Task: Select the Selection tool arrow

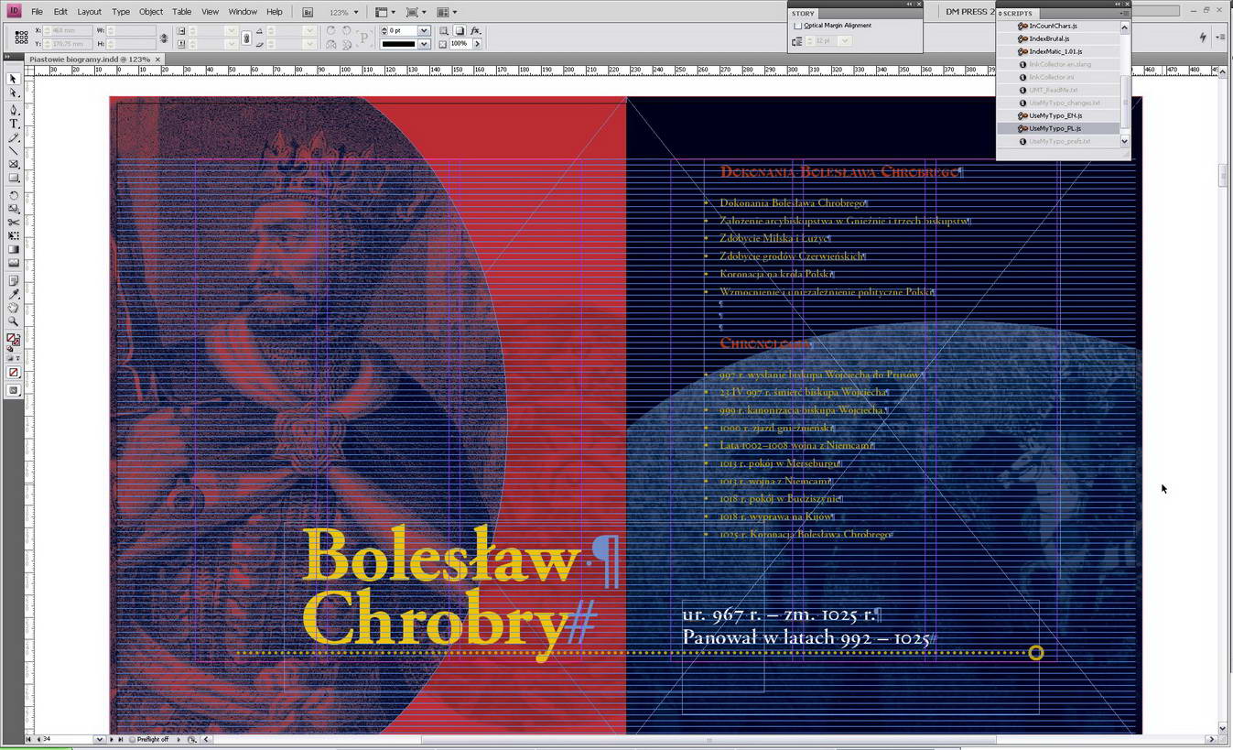Action: coord(13,80)
